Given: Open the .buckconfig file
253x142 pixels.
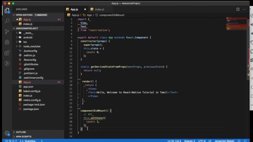Looking at the screenshot, I should click(38, 51).
